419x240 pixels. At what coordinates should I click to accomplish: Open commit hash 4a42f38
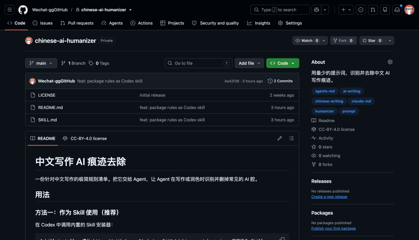point(232,81)
